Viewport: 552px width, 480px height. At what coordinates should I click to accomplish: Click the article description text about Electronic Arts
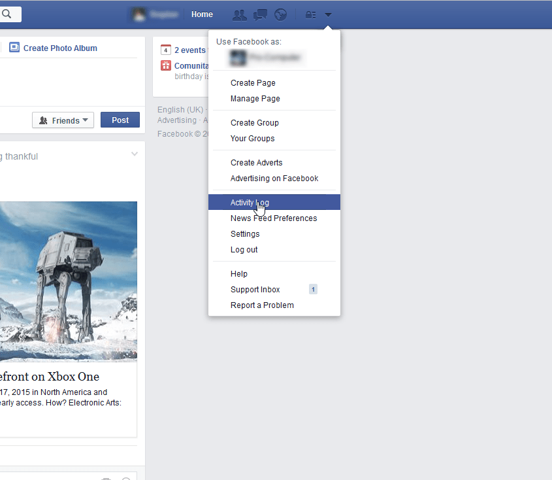point(61,398)
